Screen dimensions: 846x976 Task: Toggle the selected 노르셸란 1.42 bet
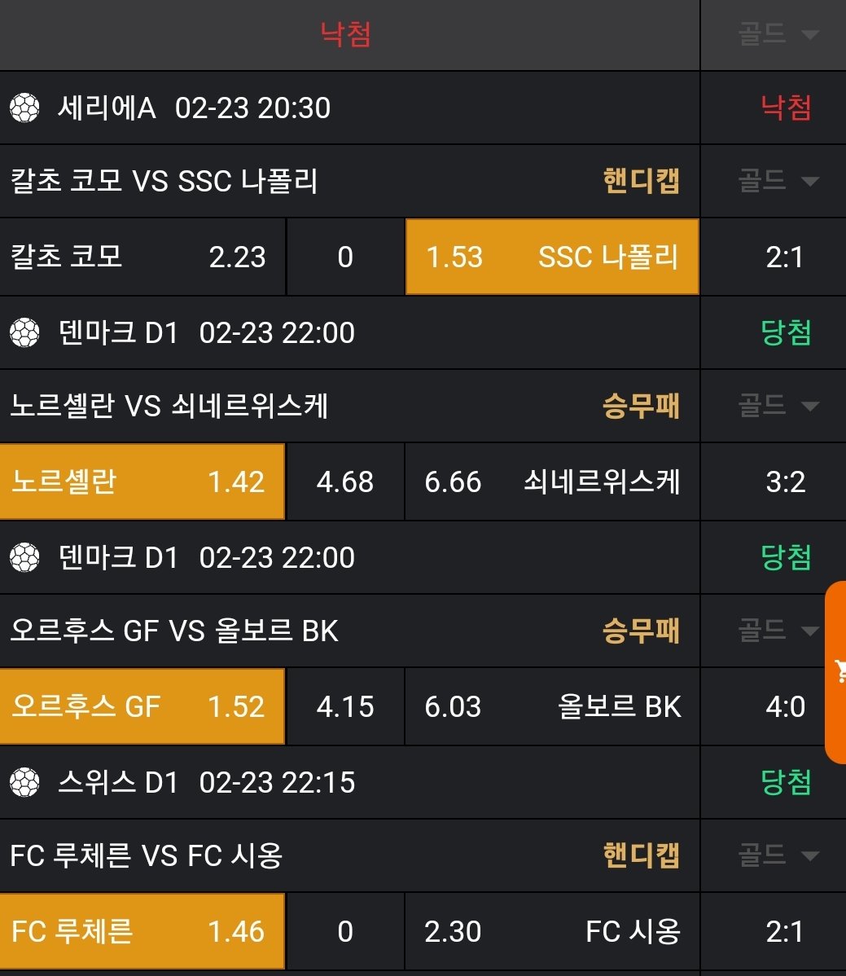point(142,481)
